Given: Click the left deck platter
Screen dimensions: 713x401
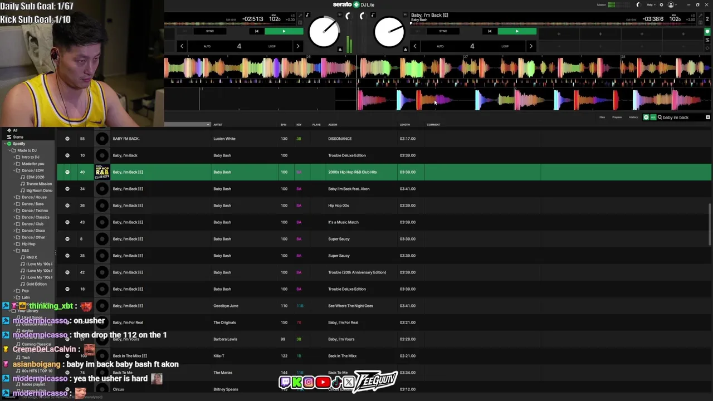Looking at the screenshot, I should pyautogui.click(x=324, y=32).
